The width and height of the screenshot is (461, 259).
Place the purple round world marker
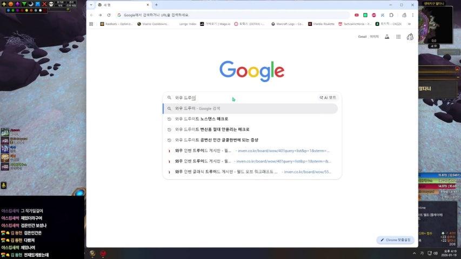(x=17, y=10)
